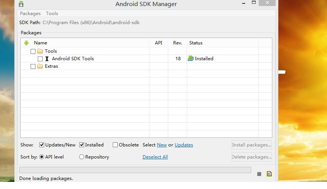Click the Done loading packages status text

click(46, 178)
